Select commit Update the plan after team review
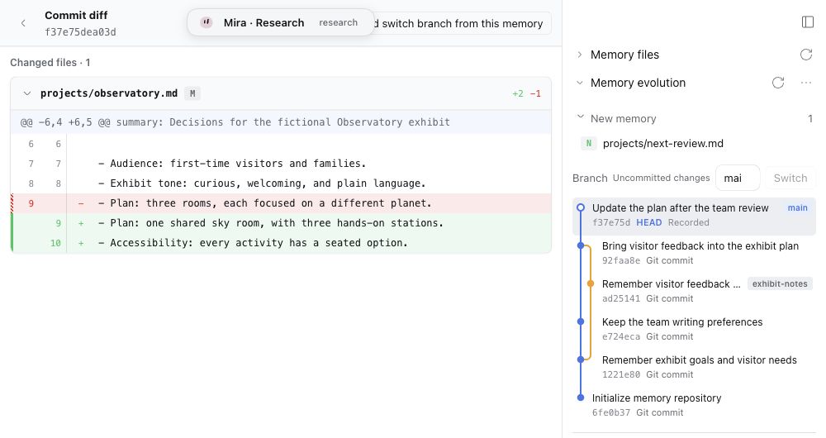826x438 pixels. (694, 215)
